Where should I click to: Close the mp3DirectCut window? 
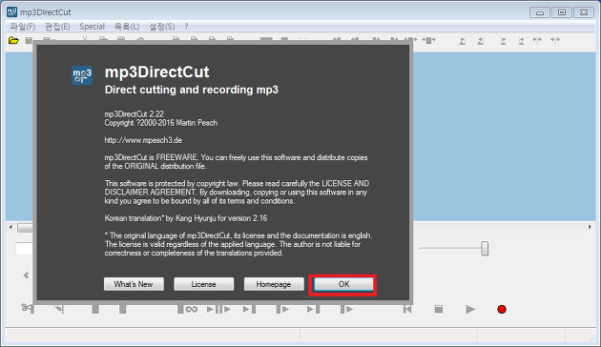[584, 12]
